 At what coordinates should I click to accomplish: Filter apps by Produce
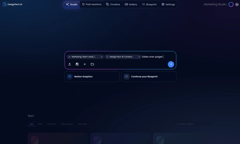52,124
